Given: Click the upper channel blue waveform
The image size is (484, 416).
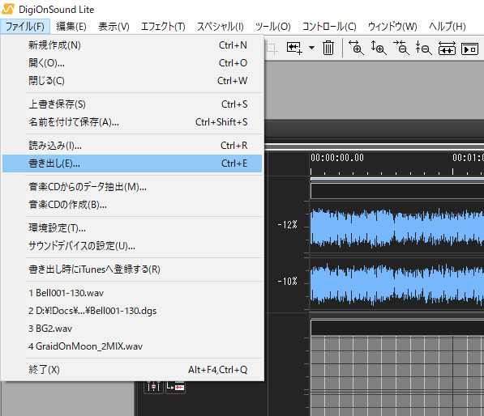Looking at the screenshot, I should [x=397, y=227].
